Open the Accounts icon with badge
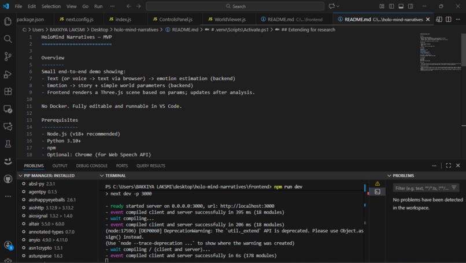 [x=8, y=245]
